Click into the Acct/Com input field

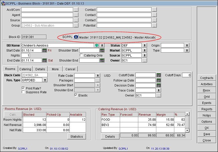47,10
